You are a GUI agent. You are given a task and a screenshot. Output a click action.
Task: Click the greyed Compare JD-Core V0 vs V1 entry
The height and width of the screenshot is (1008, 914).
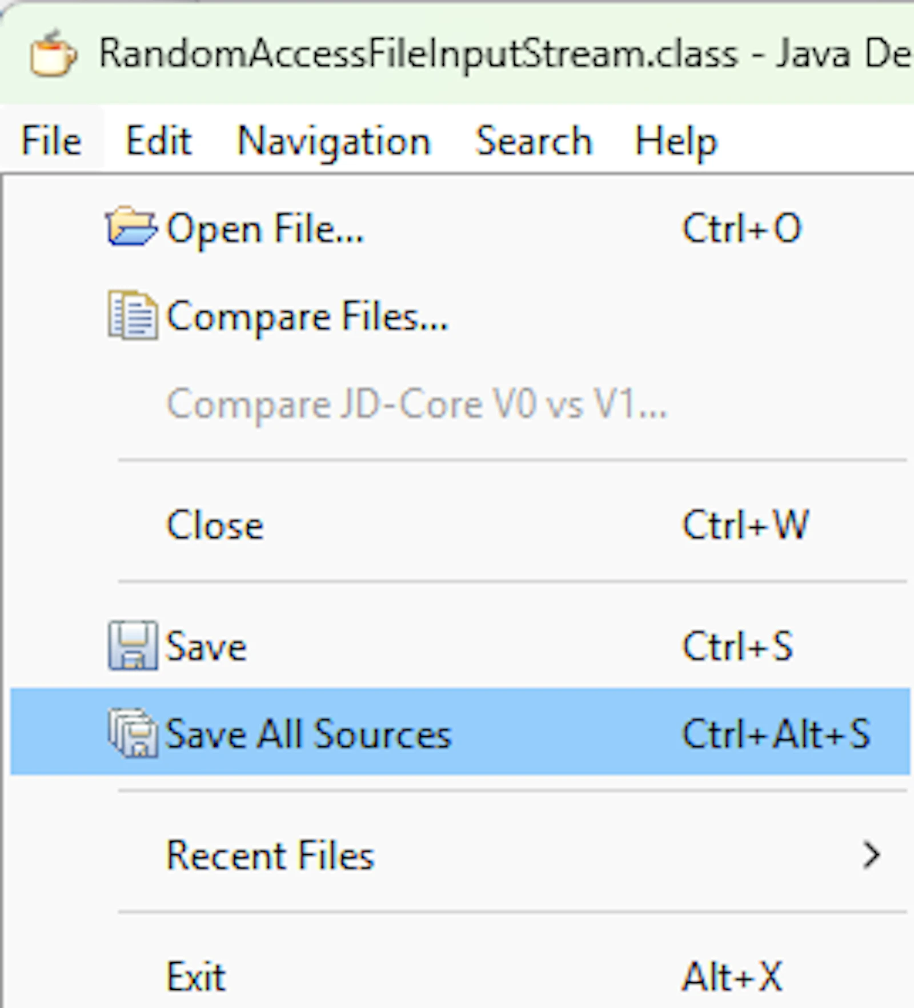tap(460, 404)
